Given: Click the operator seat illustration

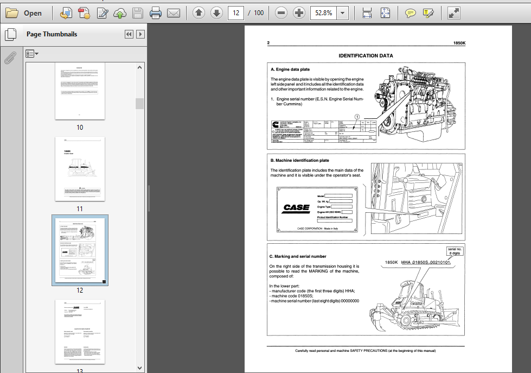Looking at the screenshot, I should click(417, 198).
